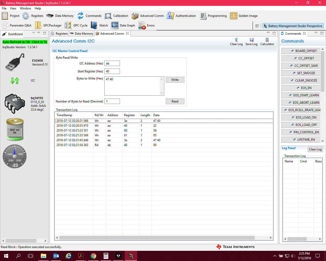326x261 pixels.
Task: Open Chrome from the taskbar
Action: tap(93, 256)
